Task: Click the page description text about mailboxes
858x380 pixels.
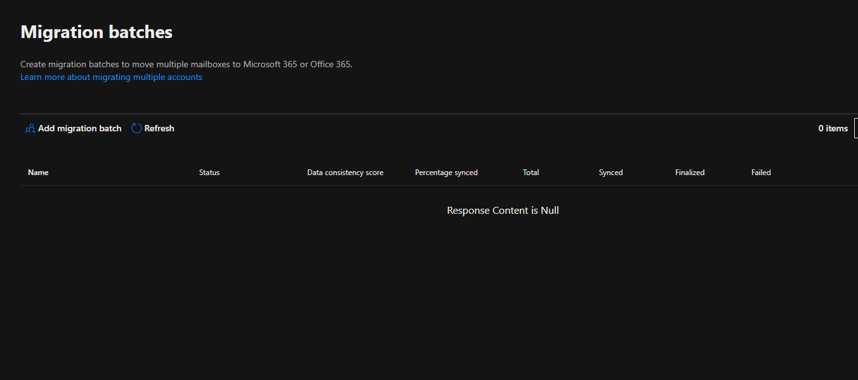Action: 186,63
